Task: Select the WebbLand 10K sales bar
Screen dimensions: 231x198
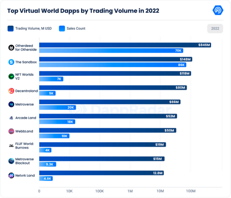Action: coord(54,136)
